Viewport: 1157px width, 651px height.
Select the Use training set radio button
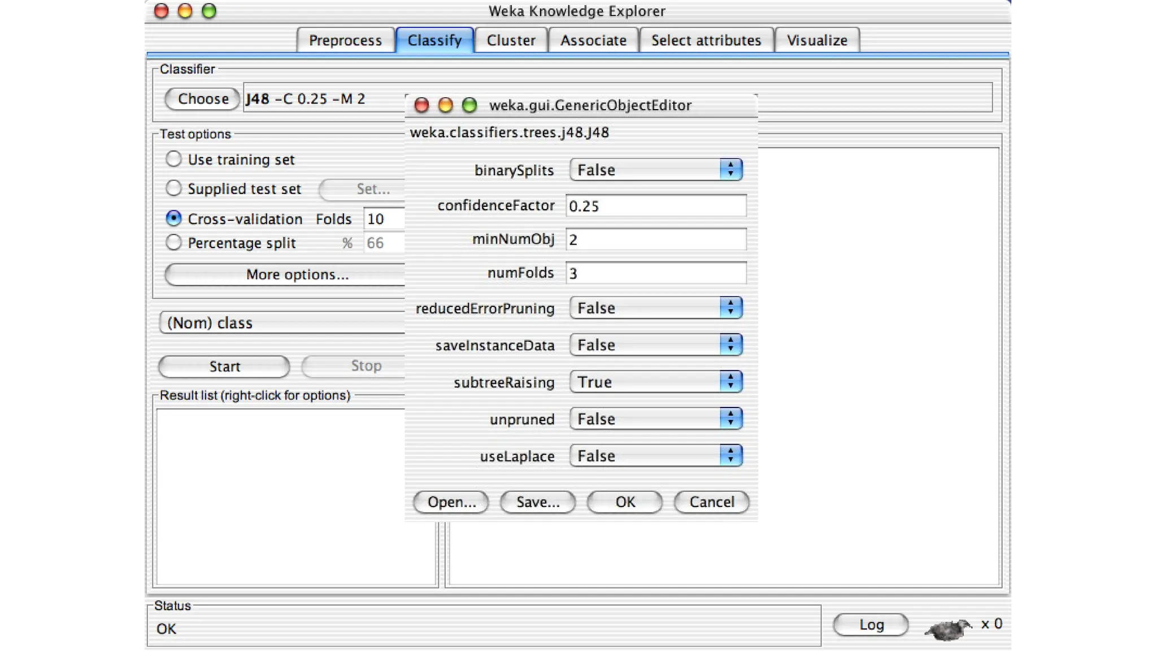click(174, 159)
